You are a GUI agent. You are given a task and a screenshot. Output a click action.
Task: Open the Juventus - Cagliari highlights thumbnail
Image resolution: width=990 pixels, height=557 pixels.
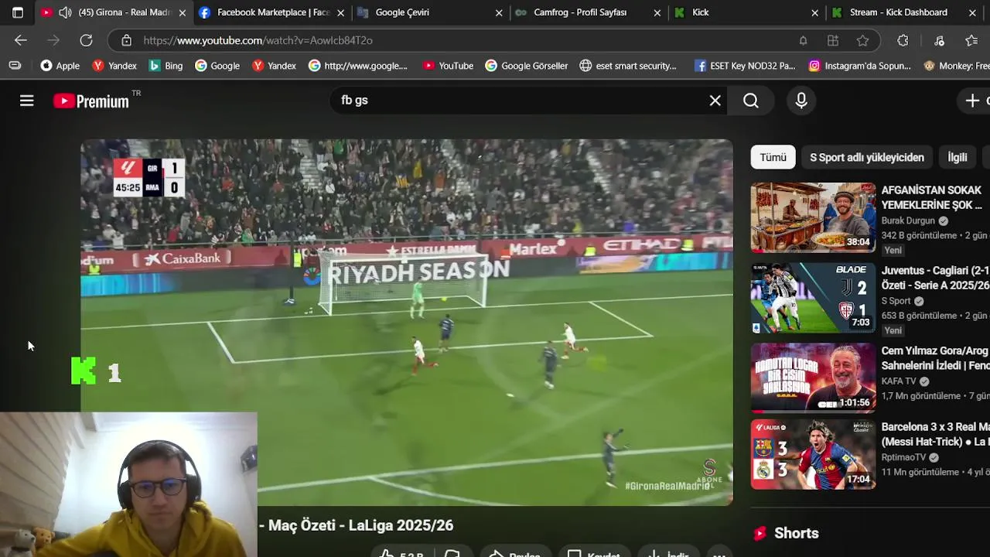click(x=813, y=298)
